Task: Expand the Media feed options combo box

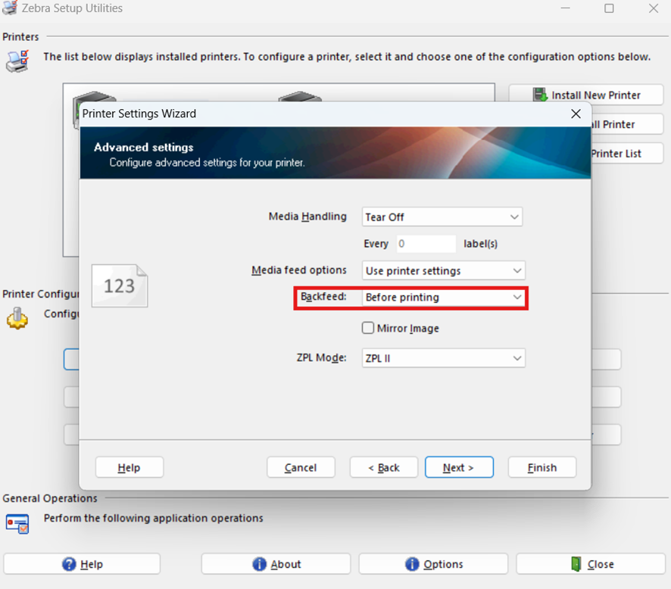Action: 443,271
